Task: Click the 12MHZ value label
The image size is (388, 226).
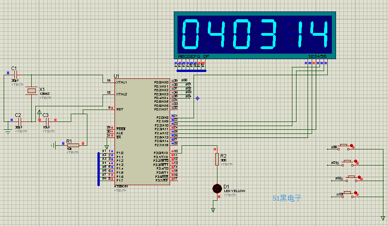Action: [45, 94]
